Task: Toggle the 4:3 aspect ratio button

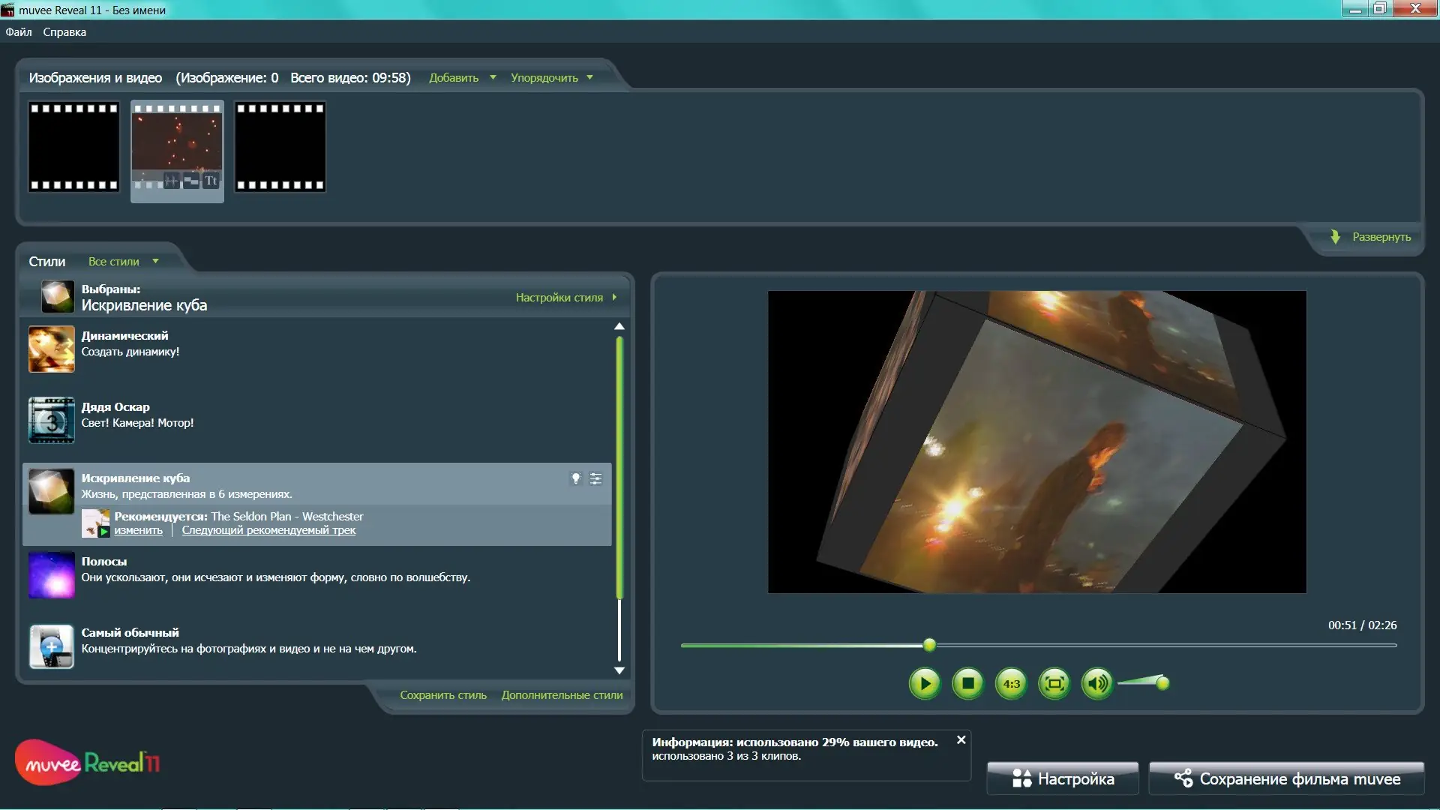Action: [x=1011, y=683]
